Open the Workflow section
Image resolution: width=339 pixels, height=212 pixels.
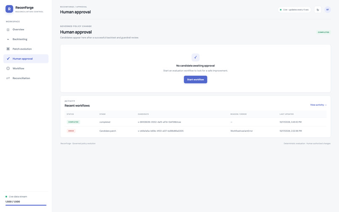26,69
